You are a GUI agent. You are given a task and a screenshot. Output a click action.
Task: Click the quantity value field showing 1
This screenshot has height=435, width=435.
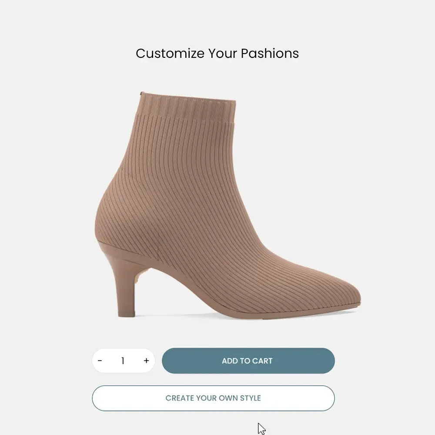pyautogui.click(x=123, y=361)
